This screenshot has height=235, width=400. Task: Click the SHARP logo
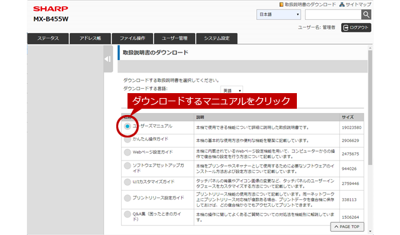[x=51, y=9]
